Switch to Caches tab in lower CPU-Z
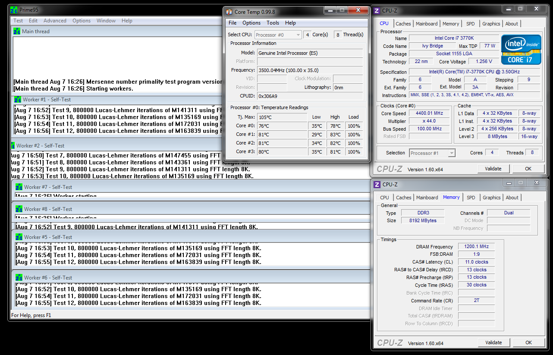Viewport: 553px width, 355px height. 404,198
